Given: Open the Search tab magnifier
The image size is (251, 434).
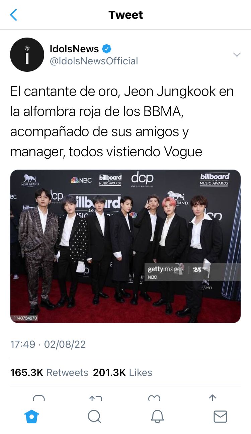Looking at the screenshot, I should [x=94, y=417].
